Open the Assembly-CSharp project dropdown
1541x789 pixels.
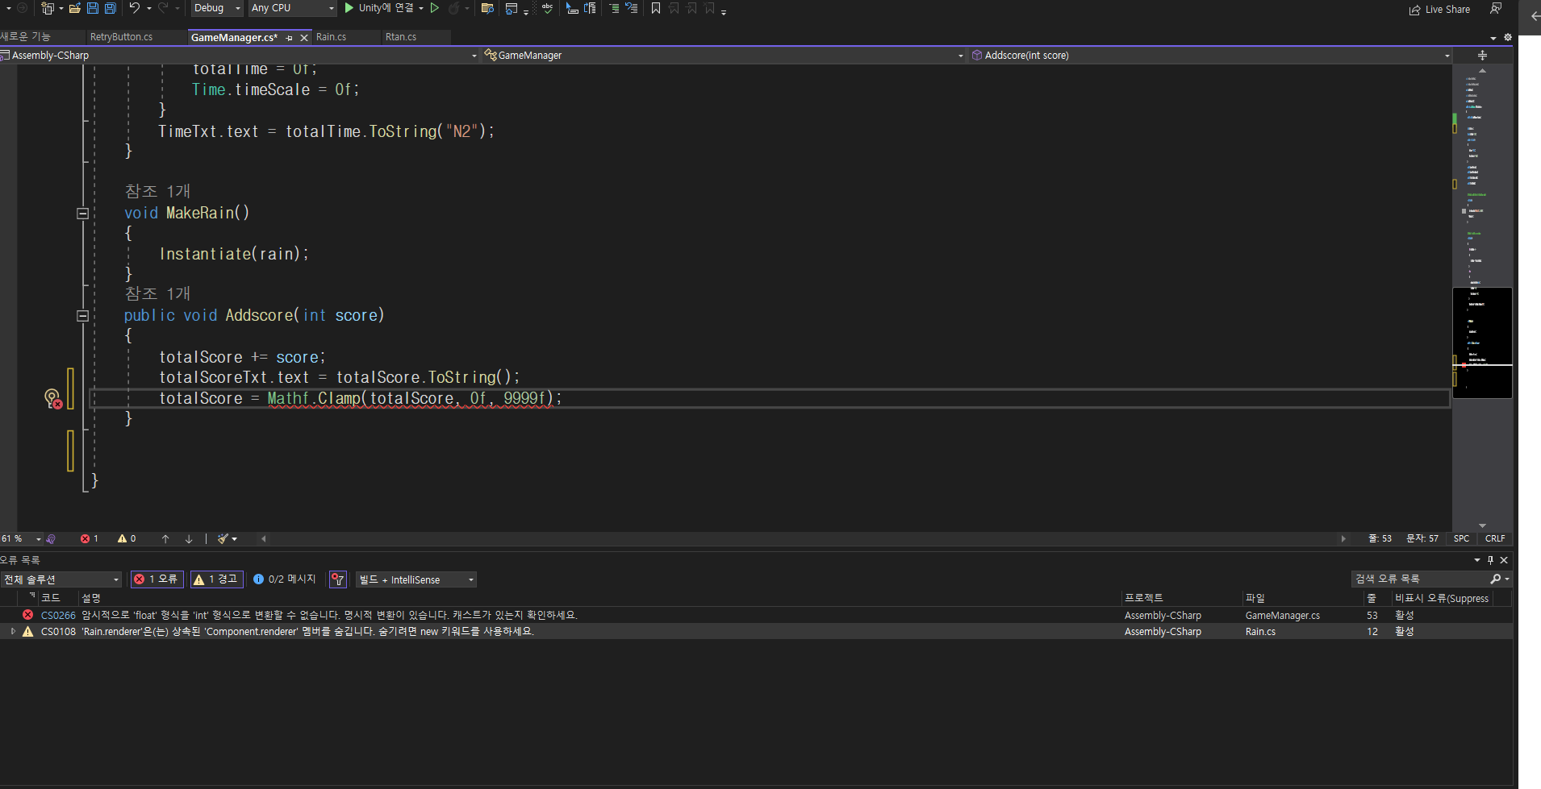[240, 56]
